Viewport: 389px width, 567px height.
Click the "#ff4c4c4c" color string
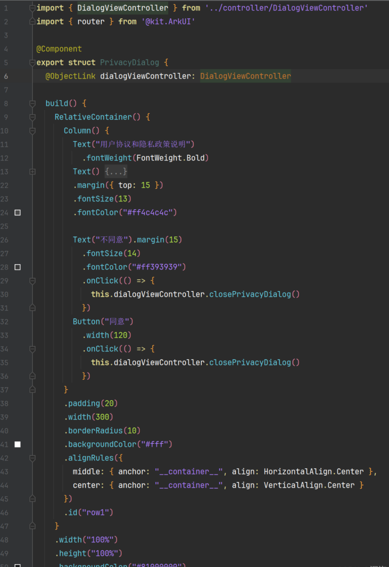(x=148, y=212)
